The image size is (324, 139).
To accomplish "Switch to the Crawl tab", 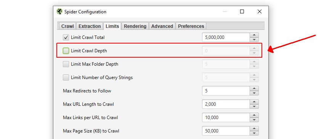I will click(x=67, y=26).
